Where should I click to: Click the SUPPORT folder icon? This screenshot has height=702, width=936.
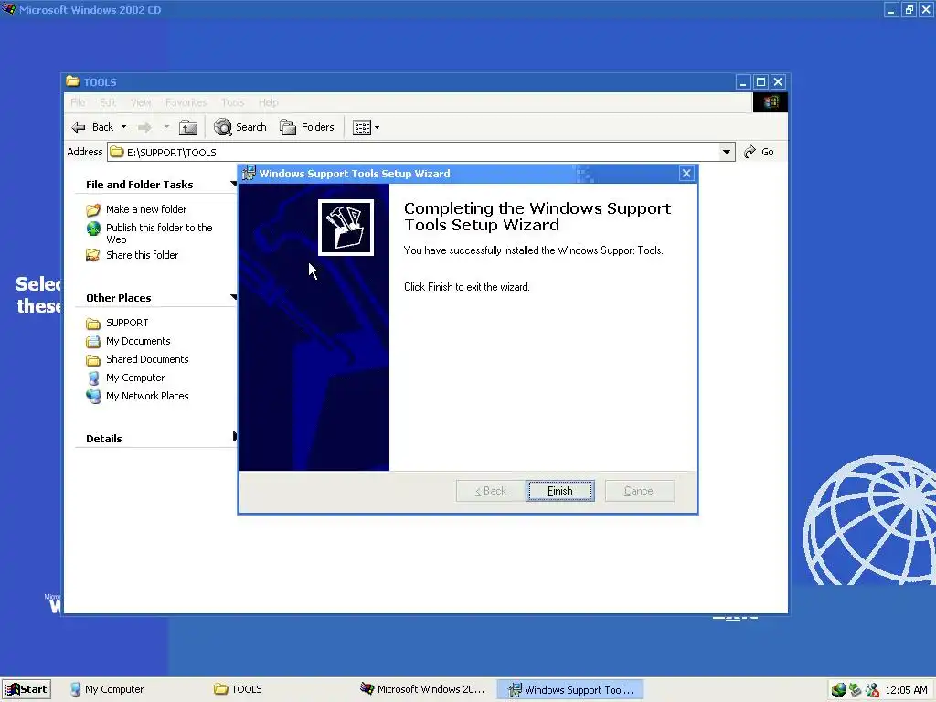coord(93,324)
